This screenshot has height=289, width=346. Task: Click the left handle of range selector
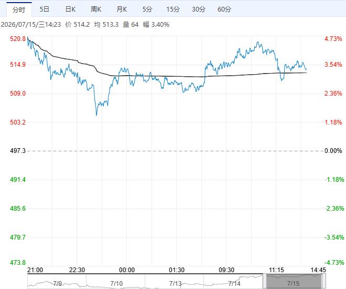265,281
